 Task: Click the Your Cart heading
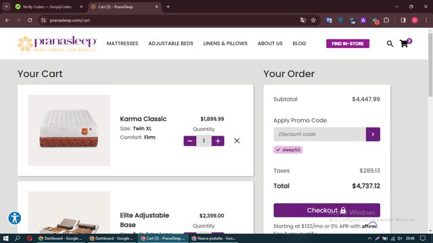pyautogui.click(x=40, y=74)
